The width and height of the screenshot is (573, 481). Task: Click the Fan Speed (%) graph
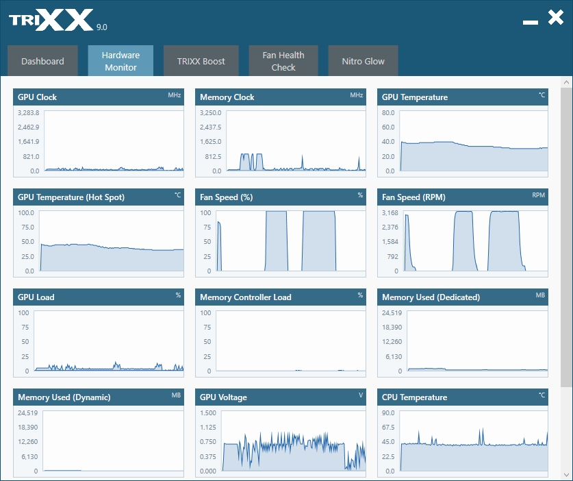pyautogui.click(x=291, y=241)
